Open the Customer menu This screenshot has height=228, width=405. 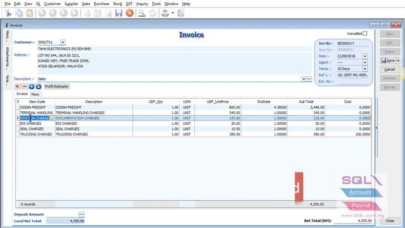point(53,4)
